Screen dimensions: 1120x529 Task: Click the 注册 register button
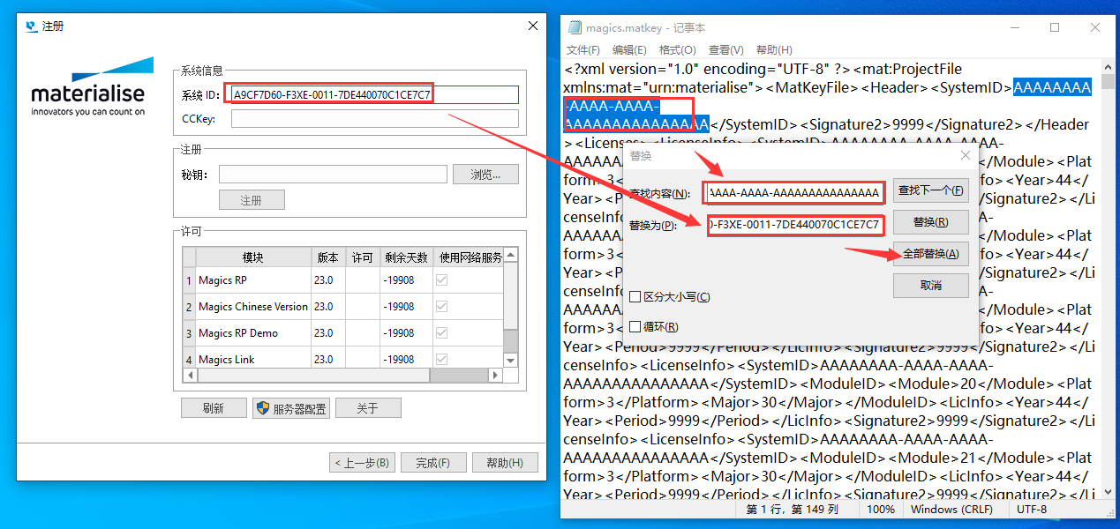coord(252,200)
